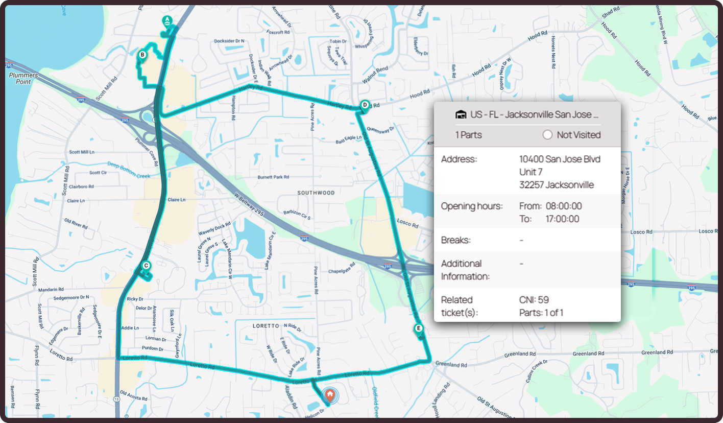The width and height of the screenshot is (723, 423).
Task: Open stop marker C on the route
Action: (x=146, y=265)
